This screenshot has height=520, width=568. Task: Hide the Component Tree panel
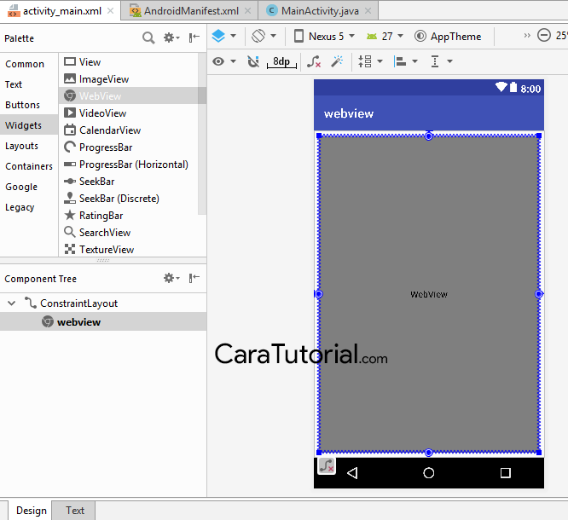(194, 278)
